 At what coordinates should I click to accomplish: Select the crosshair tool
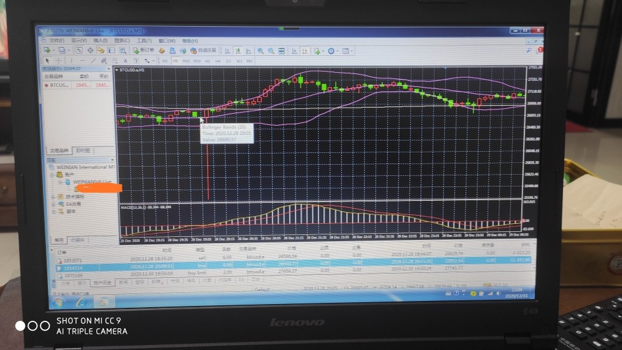click(58, 60)
